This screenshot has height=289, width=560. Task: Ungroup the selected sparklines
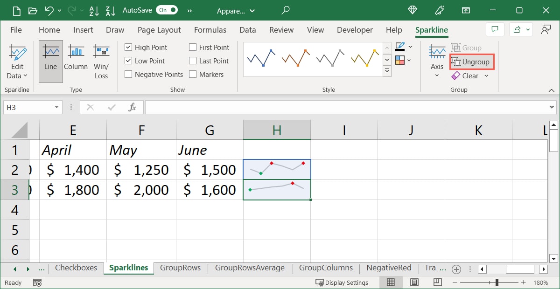click(x=471, y=62)
